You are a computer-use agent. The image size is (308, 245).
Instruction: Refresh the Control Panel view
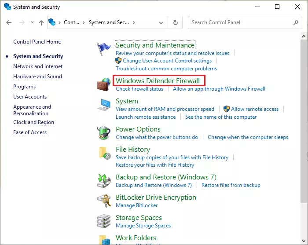(176, 22)
